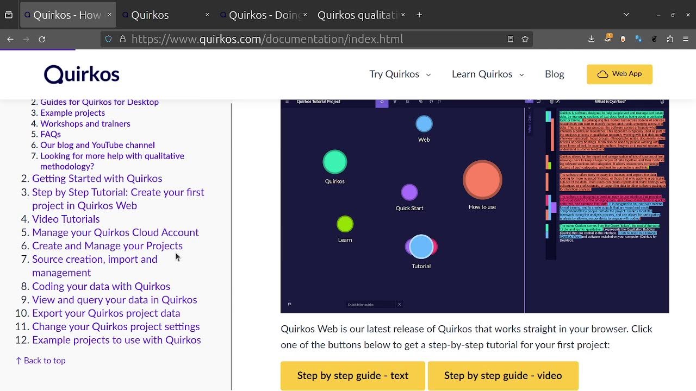Image resolution: width=696 pixels, height=391 pixels.
Task: Open 'Looking for more help with qualitative methodology?'
Action: click(112, 161)
